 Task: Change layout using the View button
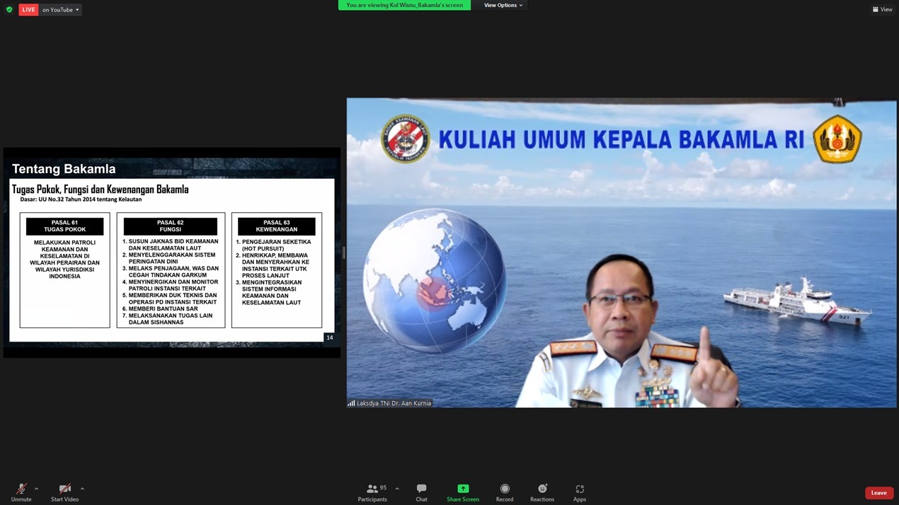[x=882, y=9]
